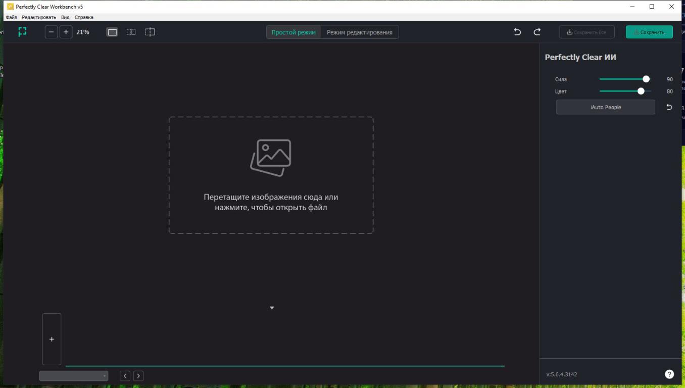The width and height of the screenshot is (685, 388).
Task: Expand the dropdown below the filmstrip
Action: pyautogui.click(x=74, y=376)
